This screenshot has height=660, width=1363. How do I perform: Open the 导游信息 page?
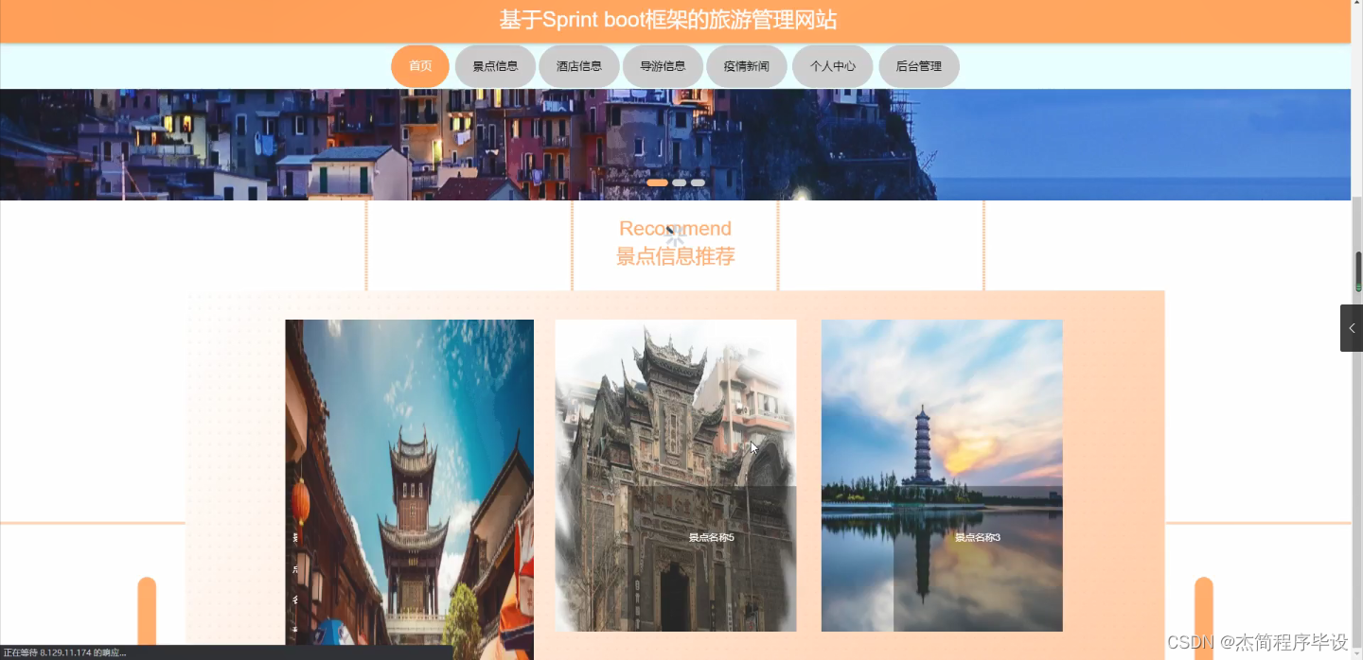coord(663,66)
